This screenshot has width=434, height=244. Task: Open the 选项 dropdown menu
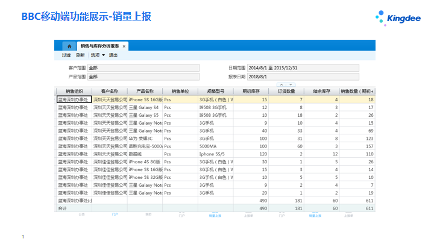pos(98,55)
